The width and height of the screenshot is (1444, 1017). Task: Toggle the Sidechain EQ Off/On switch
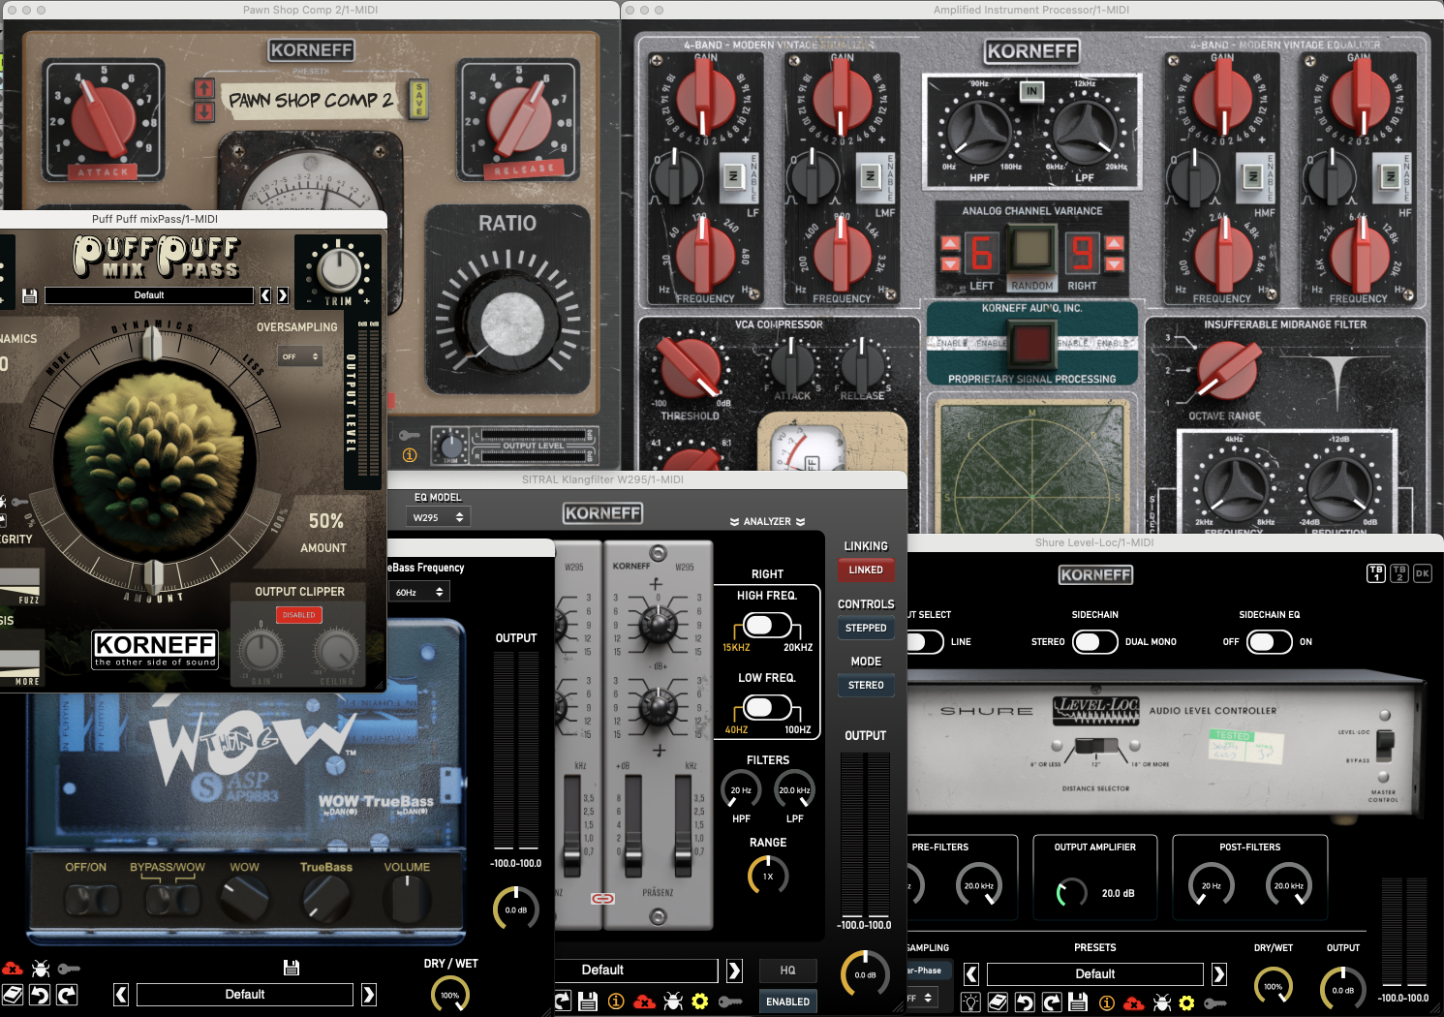1269,641
